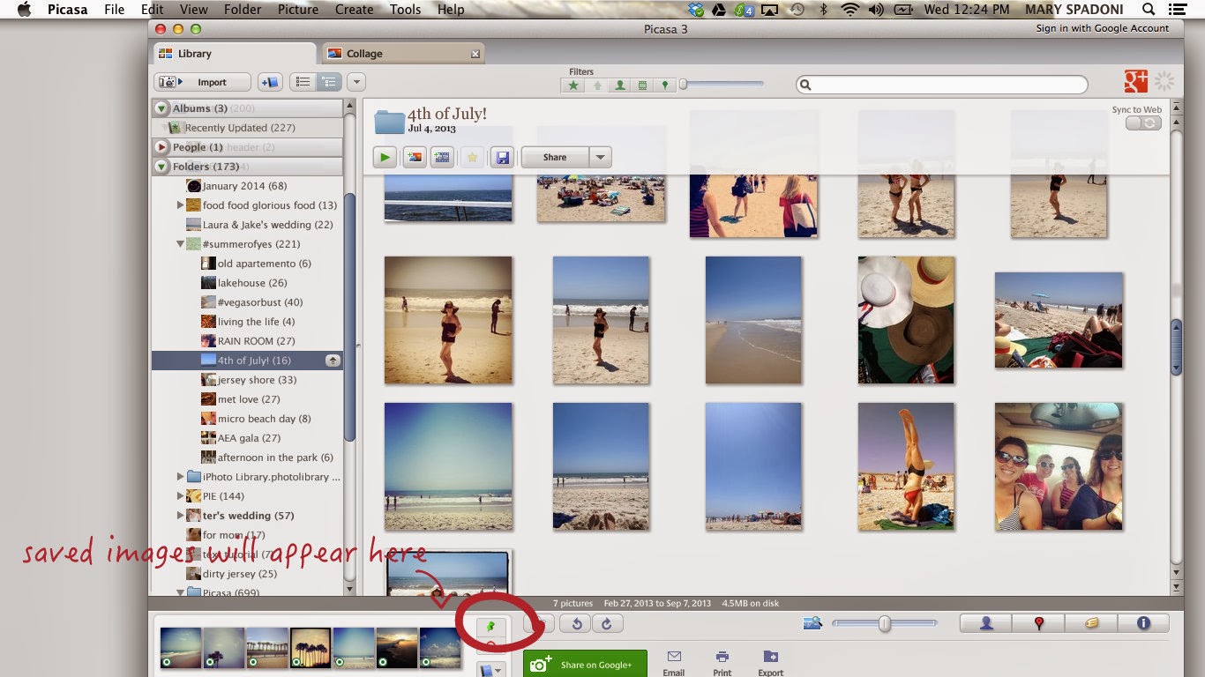Click the Tags icon near the info button
The image size is (1205, 677).
1090,623
